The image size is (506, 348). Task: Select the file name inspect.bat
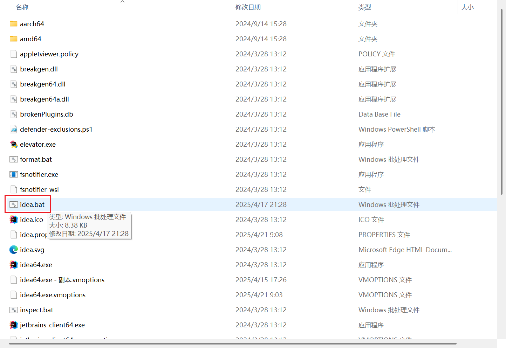tap(36, 310)
